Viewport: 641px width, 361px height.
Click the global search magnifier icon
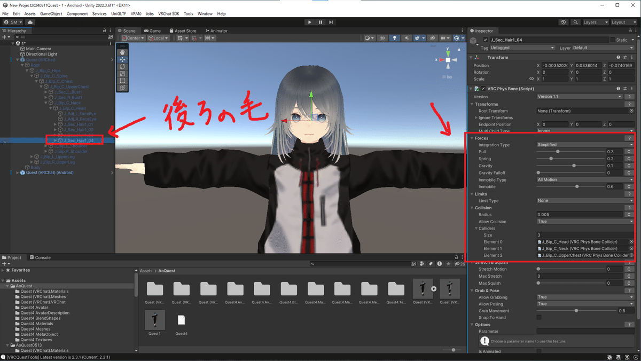[575, 22]
